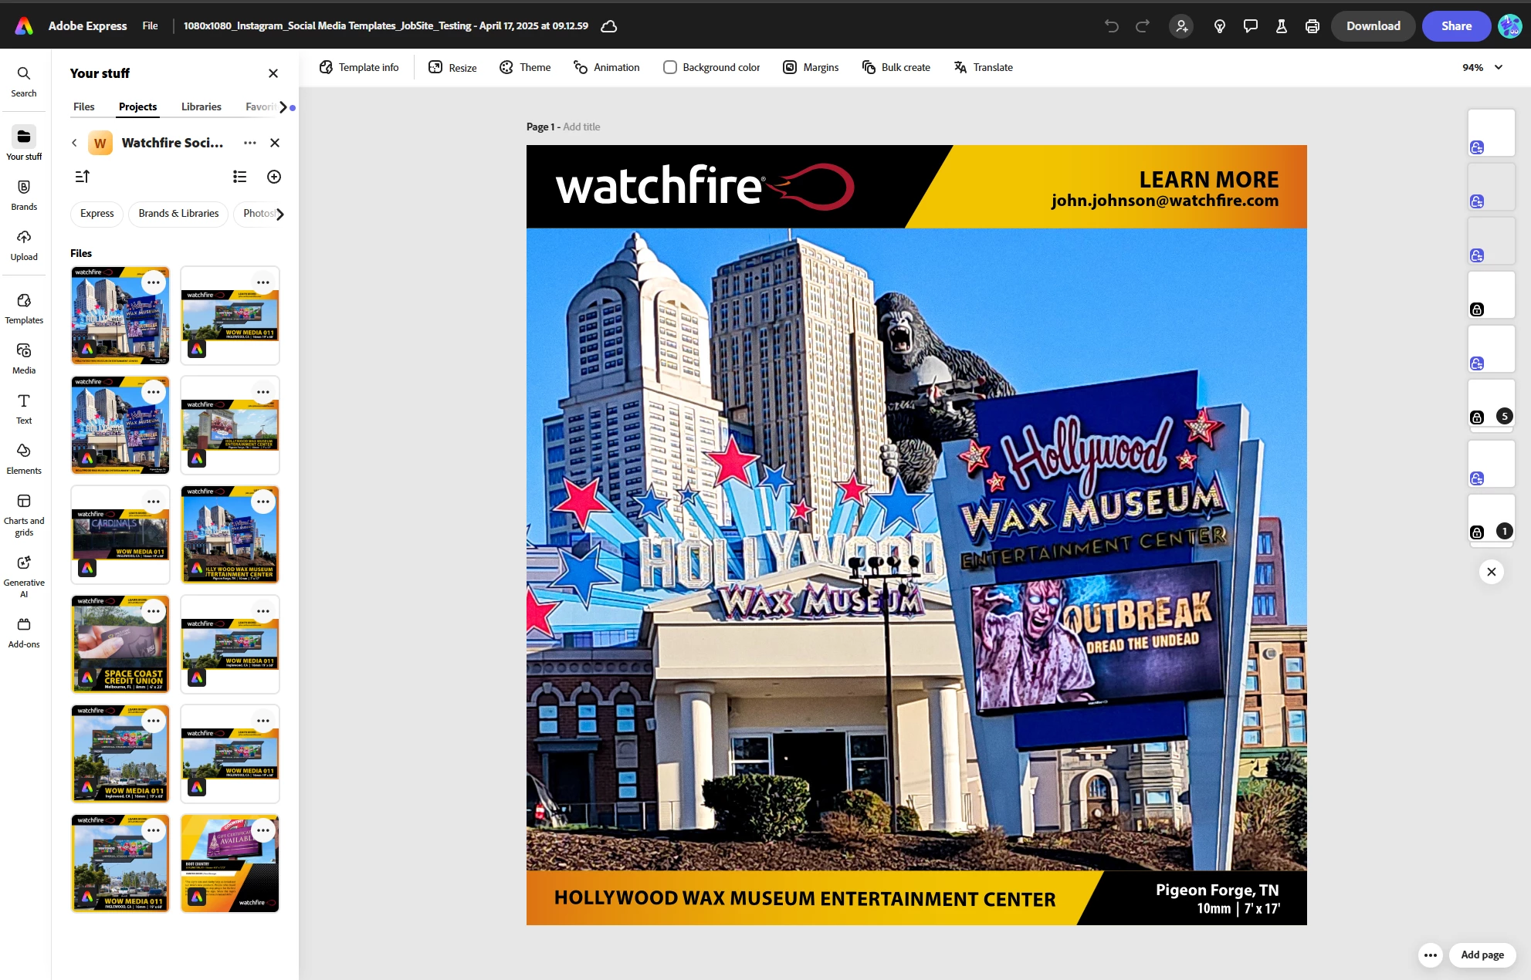Switch to the Libraries tab
The height and width of the screenshot is (980, 1531).
click(201, 106)
